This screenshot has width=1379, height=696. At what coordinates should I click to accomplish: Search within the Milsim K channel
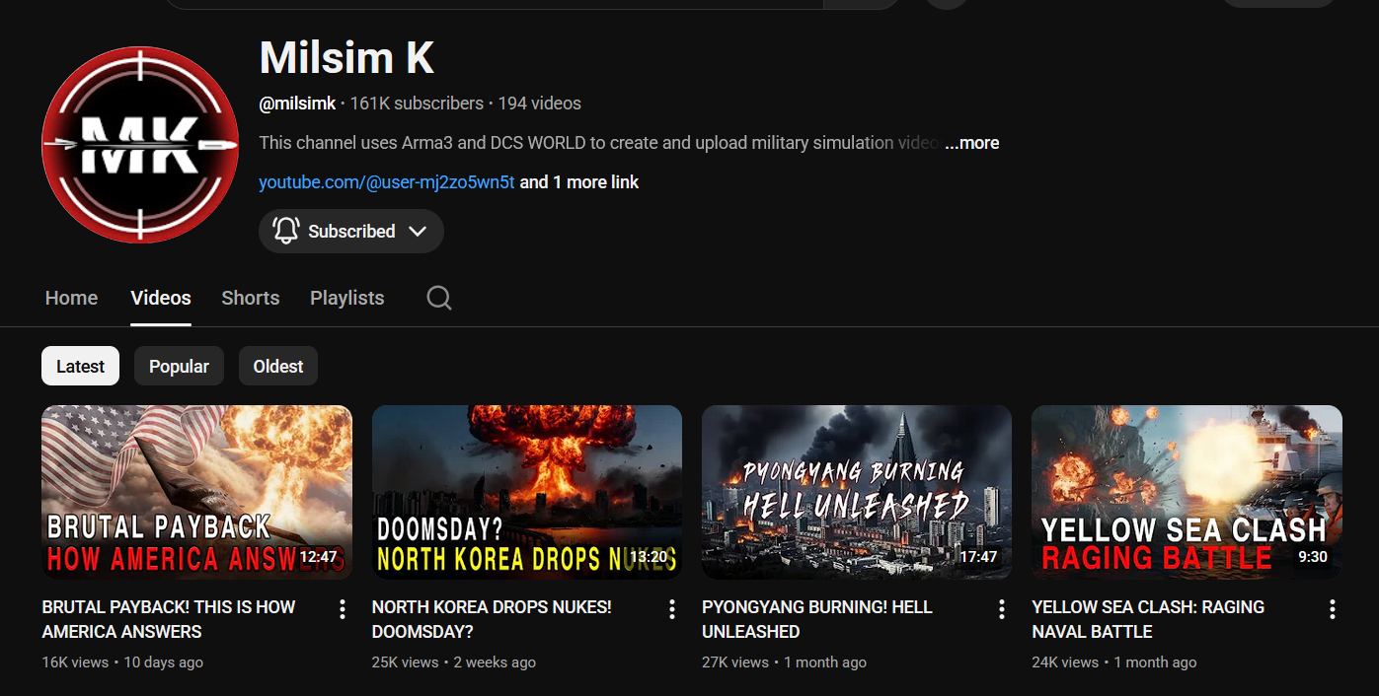click(x=439, y=298)
